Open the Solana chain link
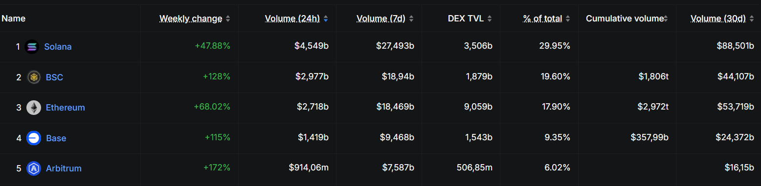 pyautogui.click(x=58, y=47)
